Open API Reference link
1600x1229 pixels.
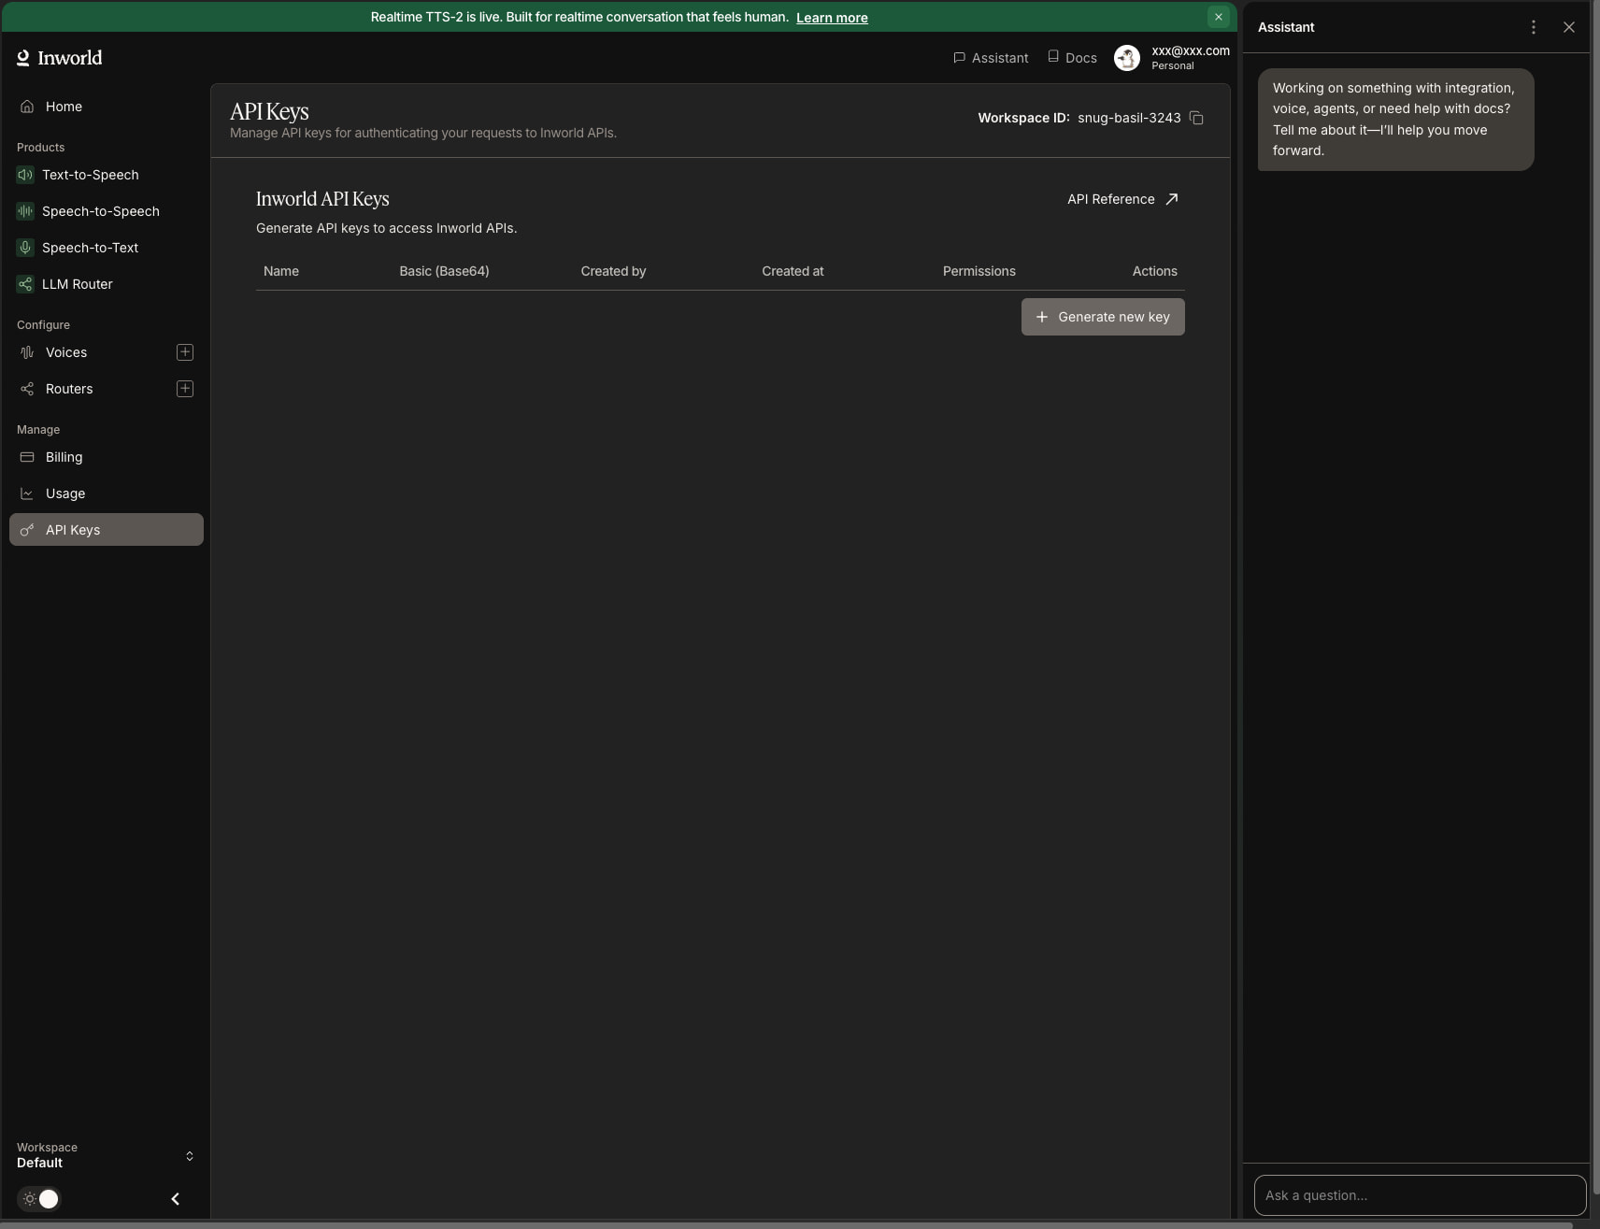[x=1122, y=199]
